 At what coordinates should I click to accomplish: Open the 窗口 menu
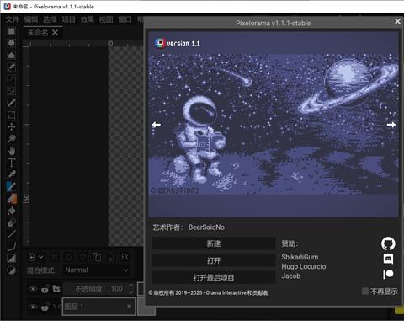tap(125, 19)
